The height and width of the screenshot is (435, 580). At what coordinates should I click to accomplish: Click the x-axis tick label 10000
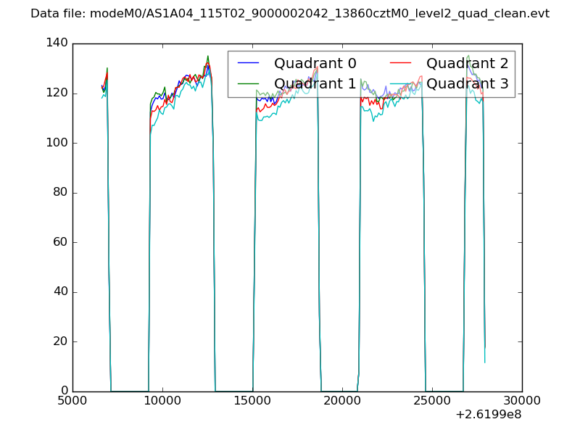[162, 401]
